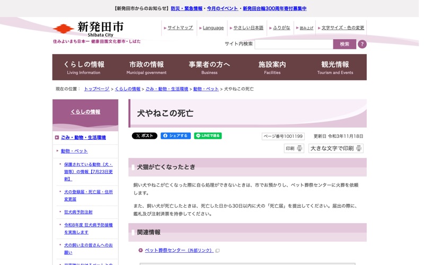Screen dimensions: 424x265
Task: Go to トップページ in breadcrumb
Action: (97, 89)
